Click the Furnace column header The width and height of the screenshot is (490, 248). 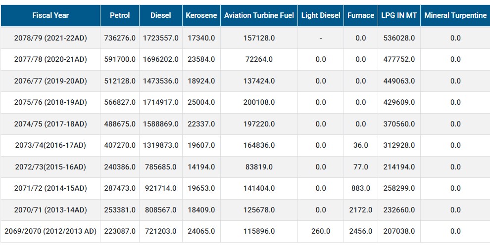pyautogui.click(x=361, y=15)
